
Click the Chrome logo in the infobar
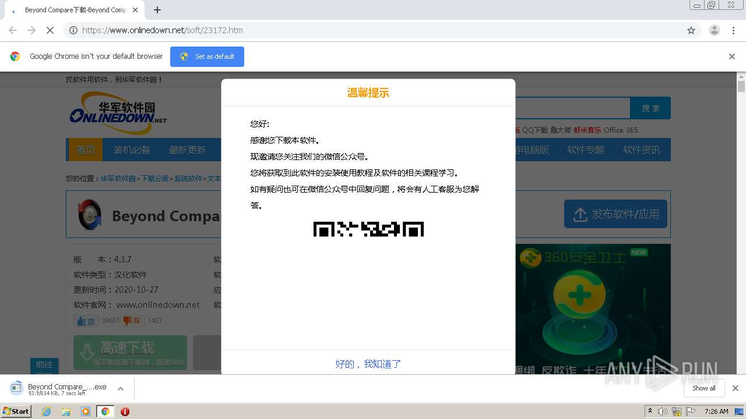click(15, 56)
